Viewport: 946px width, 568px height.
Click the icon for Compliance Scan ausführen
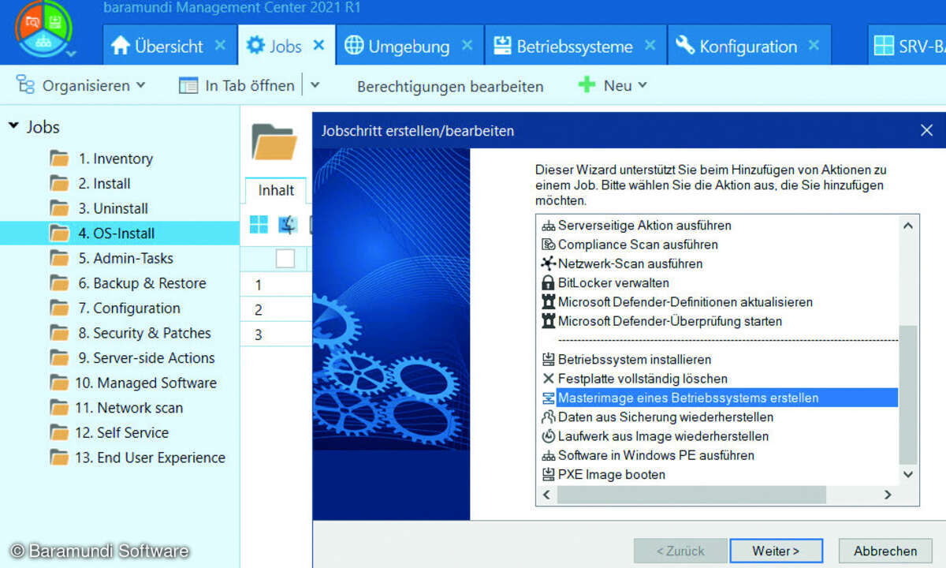[x=549, y=245]
